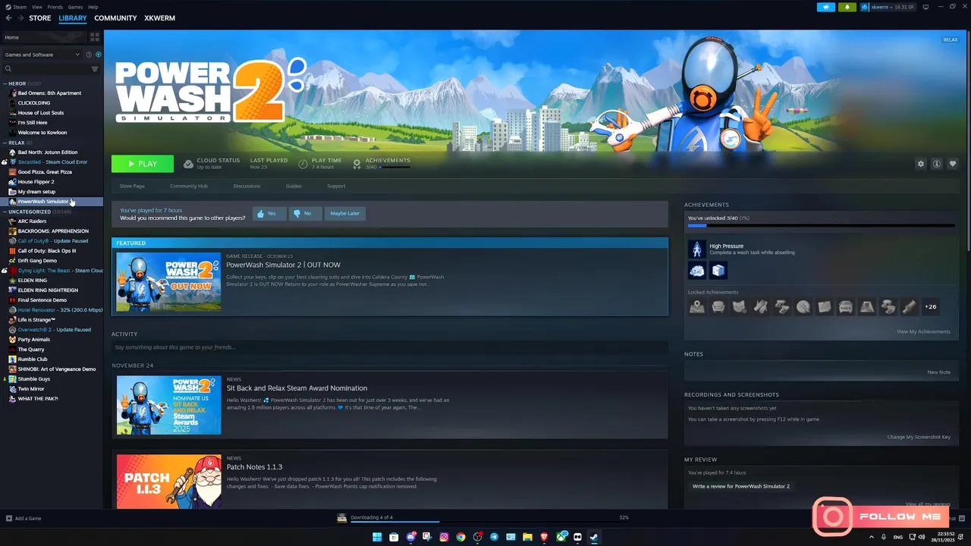Open Games and Software dropdown
The image size is (971, 546).
(42, 55)
